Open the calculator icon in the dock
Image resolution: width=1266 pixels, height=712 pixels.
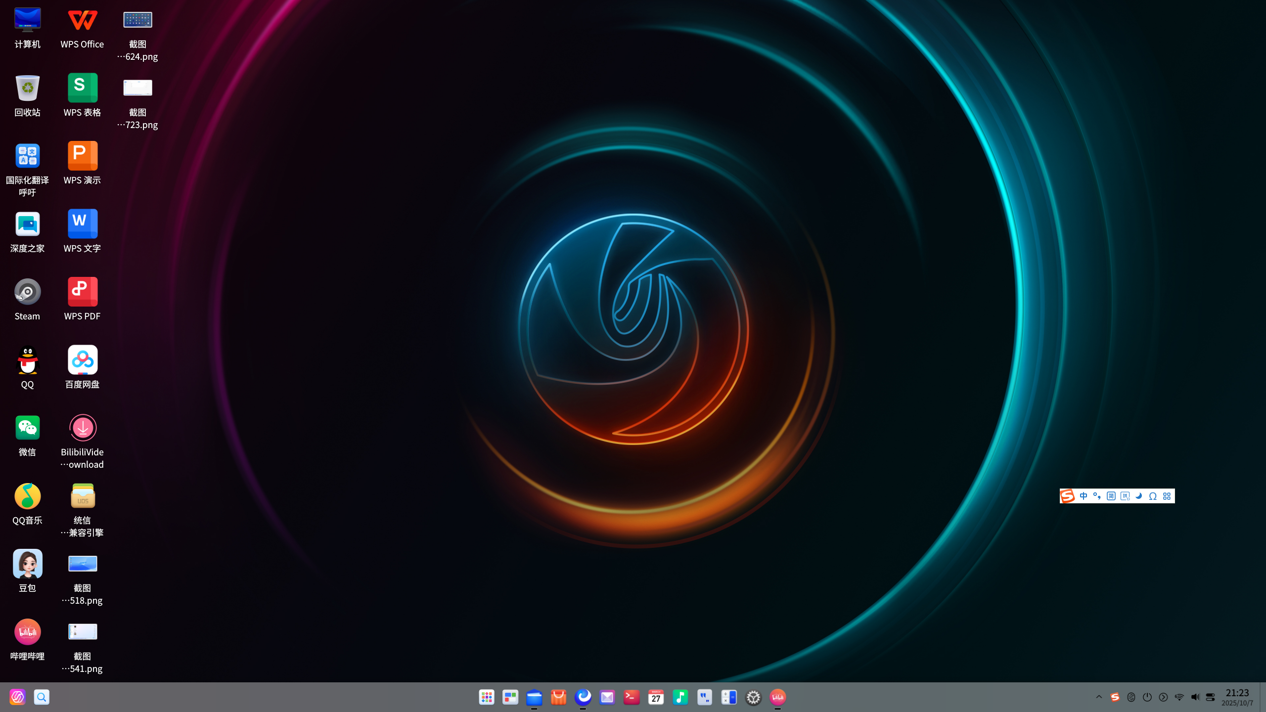[729, 697]
